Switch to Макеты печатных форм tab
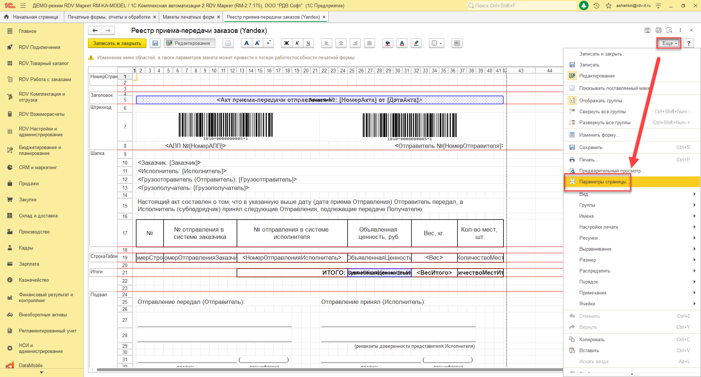The height and width of the screenshot is (377, 701). pos(188,17)
